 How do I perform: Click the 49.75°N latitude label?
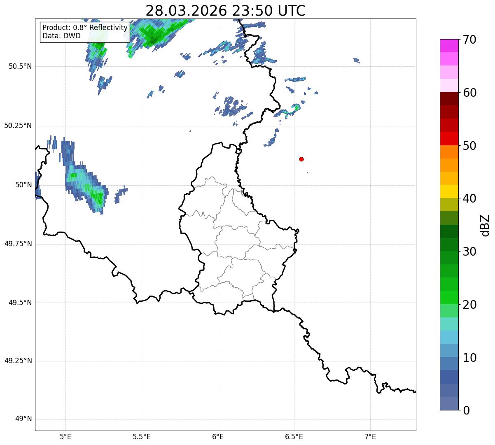tap(18, 244)
